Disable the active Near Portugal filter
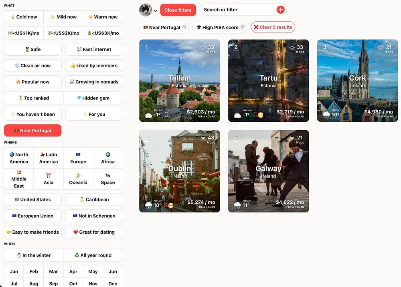 coord(33,130)
